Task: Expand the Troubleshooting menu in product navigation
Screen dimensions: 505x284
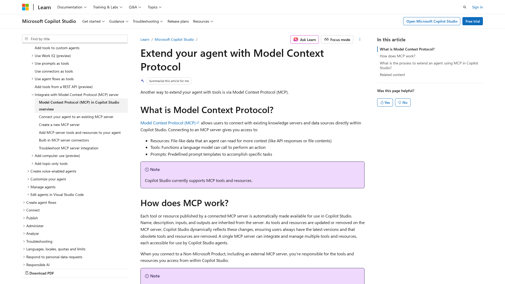Action: pos(148,21)
